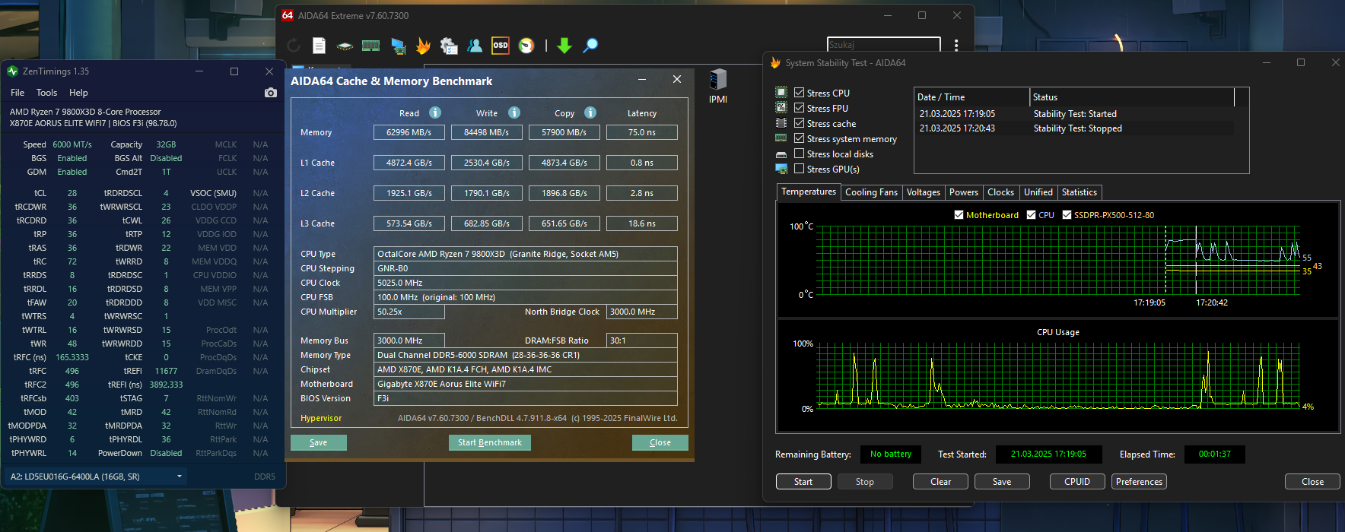Viewport: 1345px width, 532px height.
Task: Click the Szukaj search input field
Action: pos(882,45)
